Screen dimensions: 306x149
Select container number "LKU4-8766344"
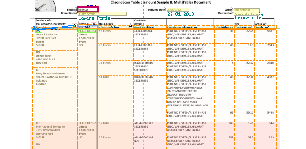[x=143, y=77]
